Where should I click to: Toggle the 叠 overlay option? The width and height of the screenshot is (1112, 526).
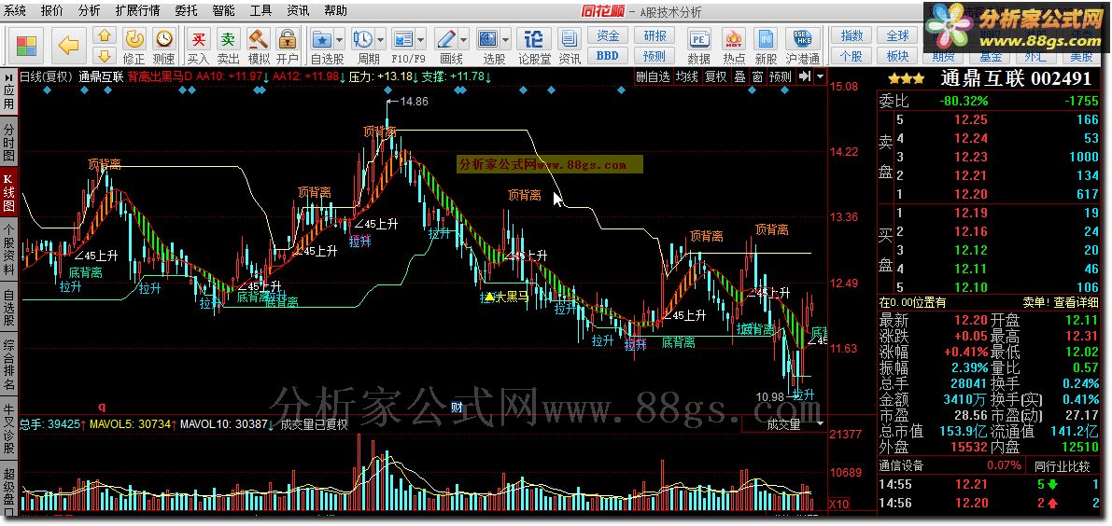(x=739, y=76)
